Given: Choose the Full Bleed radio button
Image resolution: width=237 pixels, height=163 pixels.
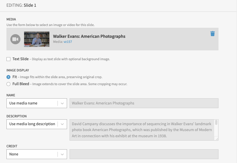Looking at the screenshot, I should click(8, 84).
